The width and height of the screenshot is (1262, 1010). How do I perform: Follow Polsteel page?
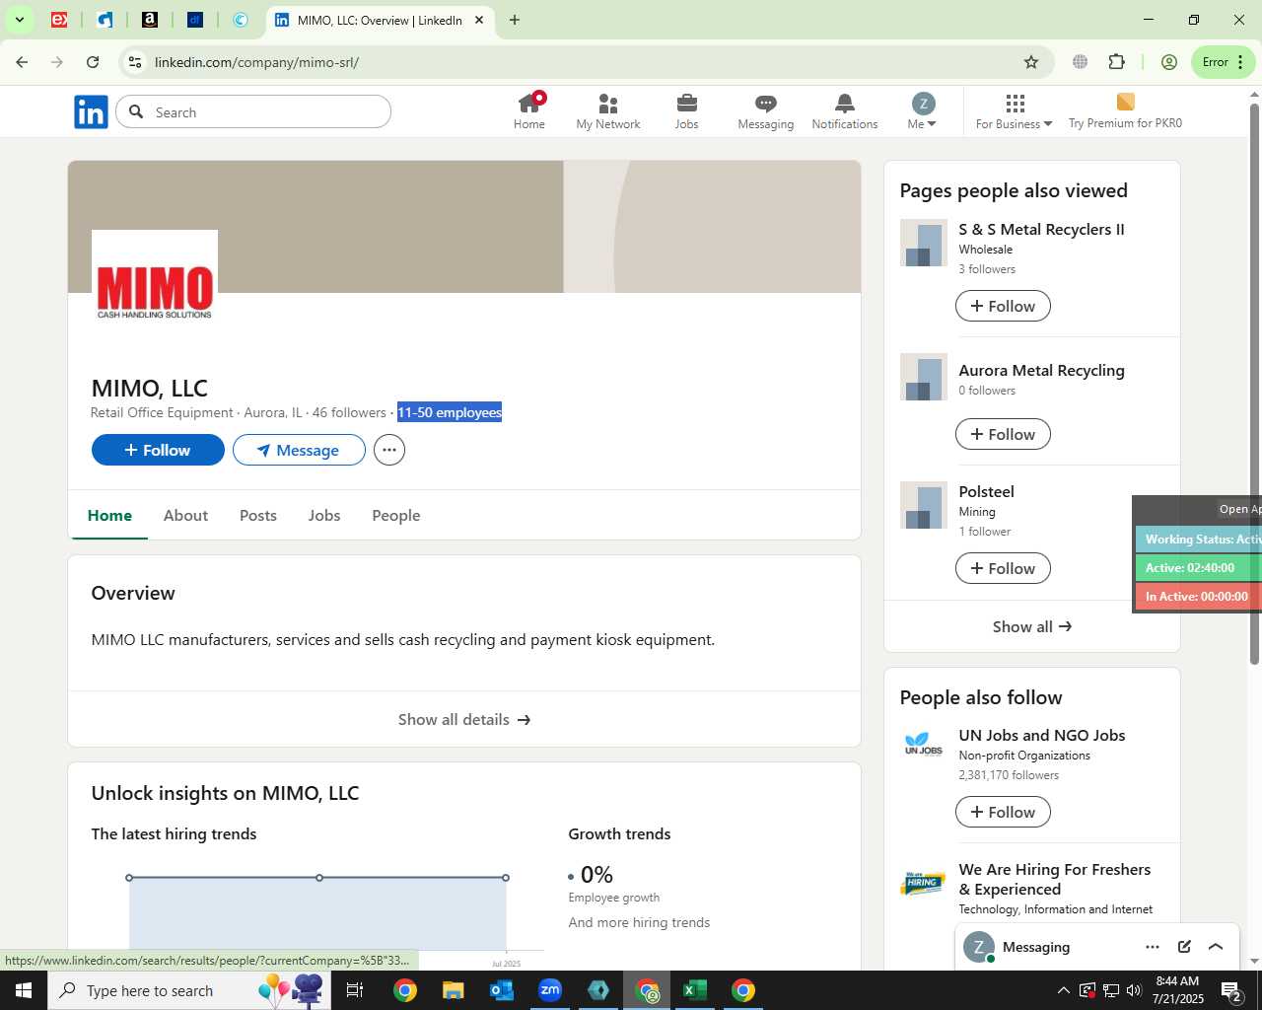coord(1003,568)
